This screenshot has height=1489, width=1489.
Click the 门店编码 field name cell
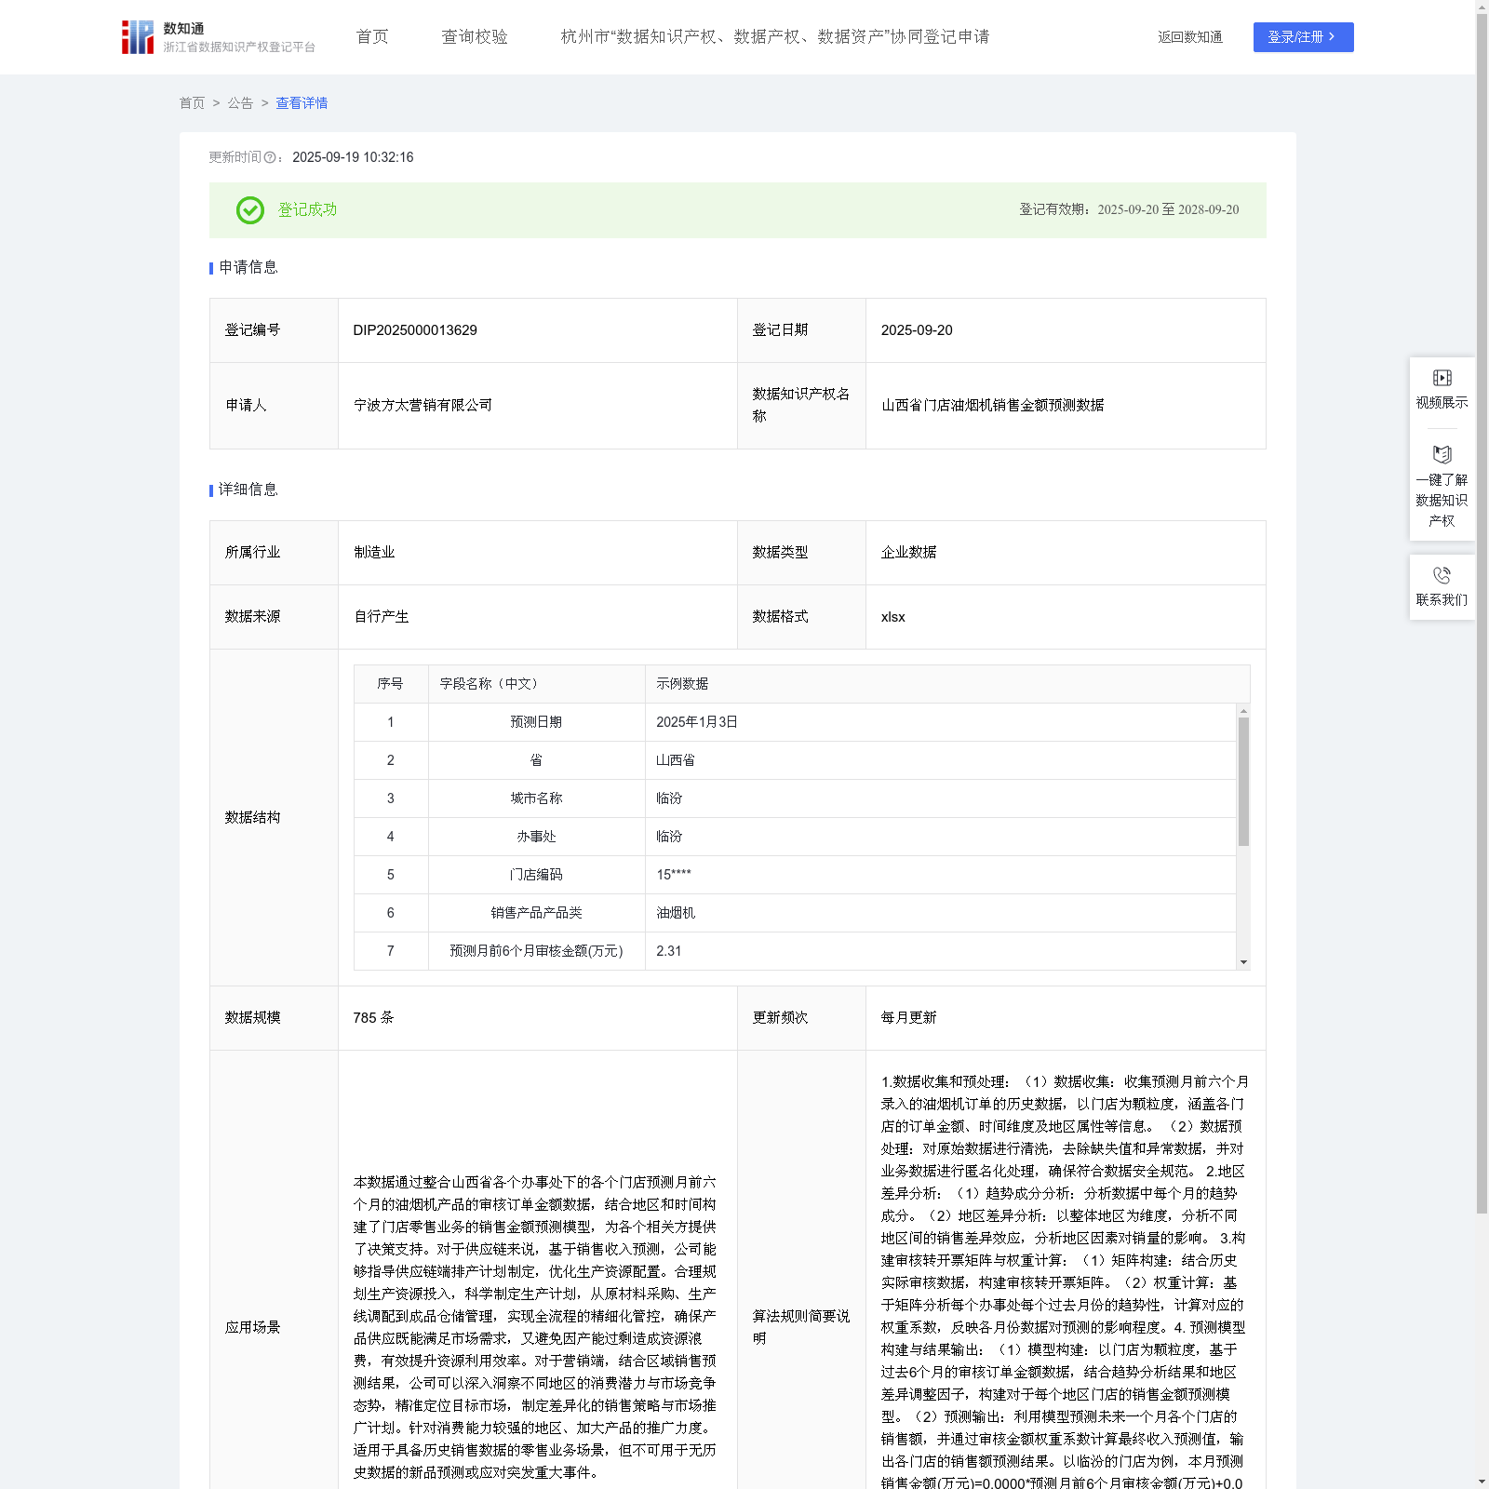tap(536, 875)
